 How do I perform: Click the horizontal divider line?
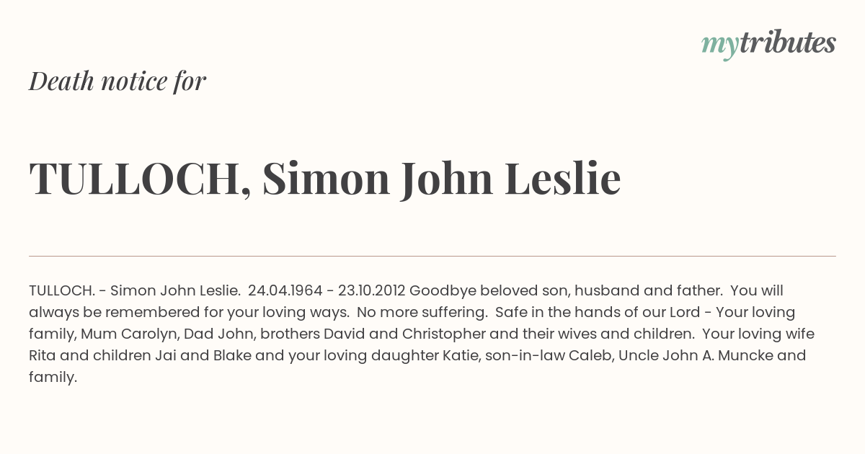pos(432,256)
